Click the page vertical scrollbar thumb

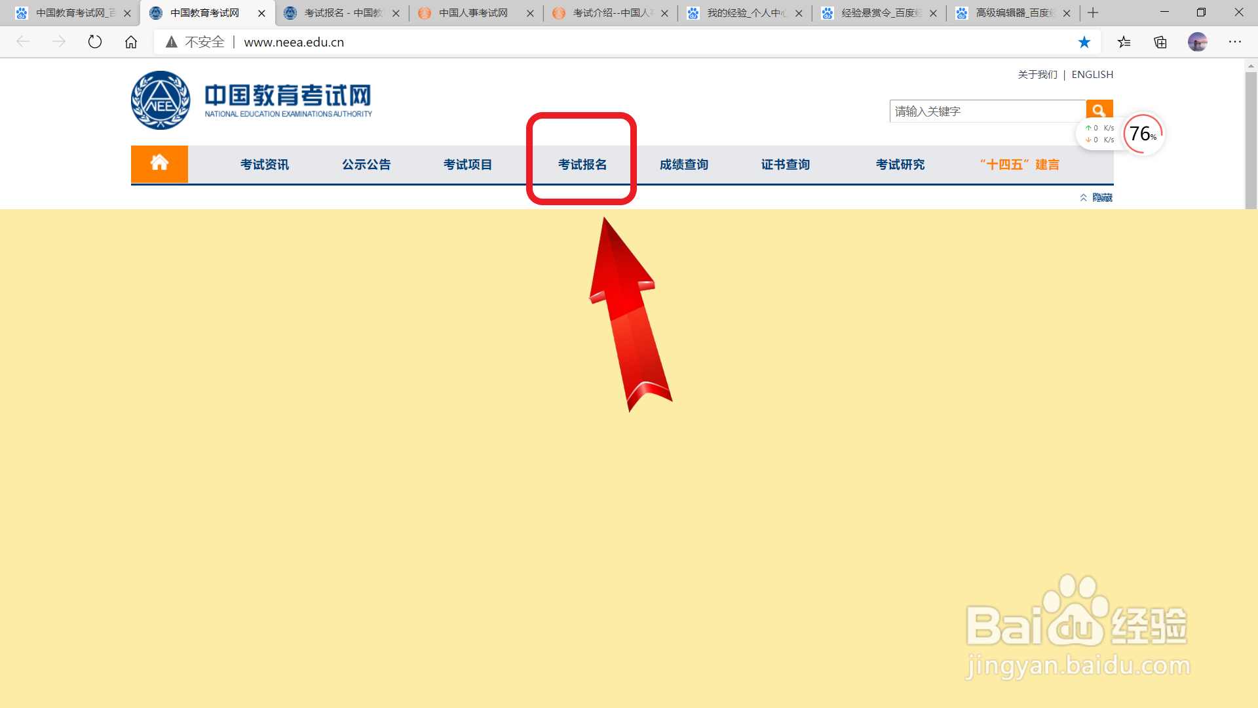[1251, 141]
